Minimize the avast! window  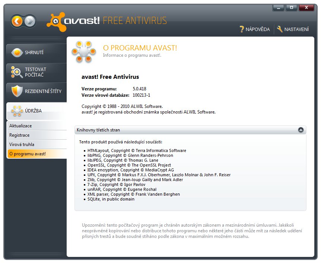click(x=279, y=8)
